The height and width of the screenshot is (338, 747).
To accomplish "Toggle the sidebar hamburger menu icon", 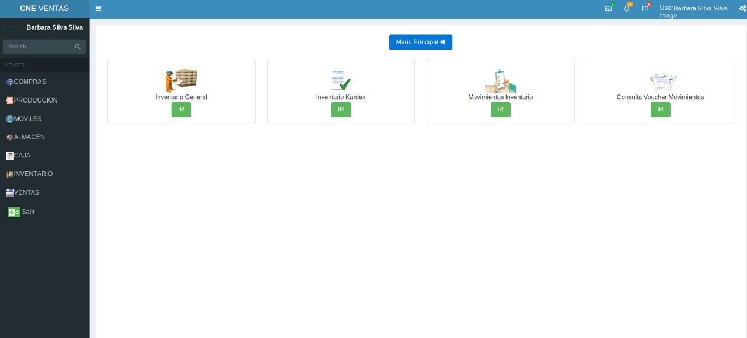I will [98, 9].
